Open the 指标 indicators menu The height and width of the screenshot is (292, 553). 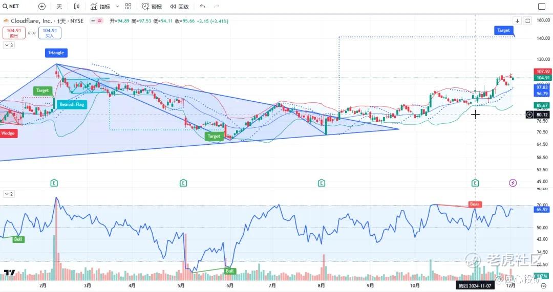tap(100, 6)
